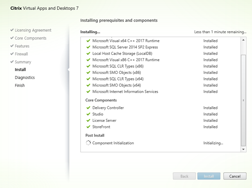The image size is (252, 188).
Task: Click Less than 1 minute remaining text
Action: coord(220,32)
